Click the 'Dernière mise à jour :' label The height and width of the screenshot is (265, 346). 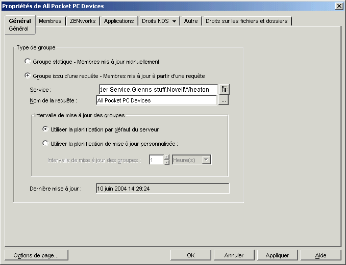(x=56, y=189)
